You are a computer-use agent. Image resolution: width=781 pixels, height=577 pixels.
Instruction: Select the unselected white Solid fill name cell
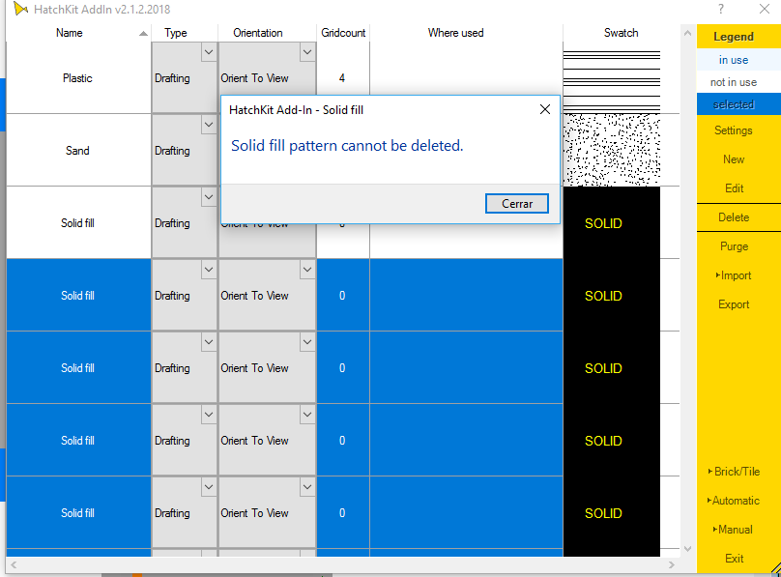coord(78,223)
